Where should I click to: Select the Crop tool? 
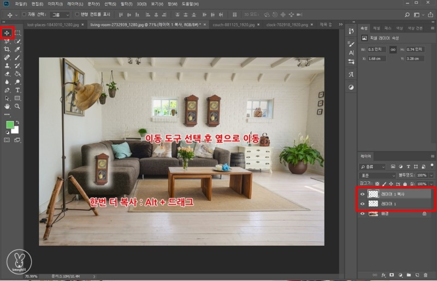point(7,49)
